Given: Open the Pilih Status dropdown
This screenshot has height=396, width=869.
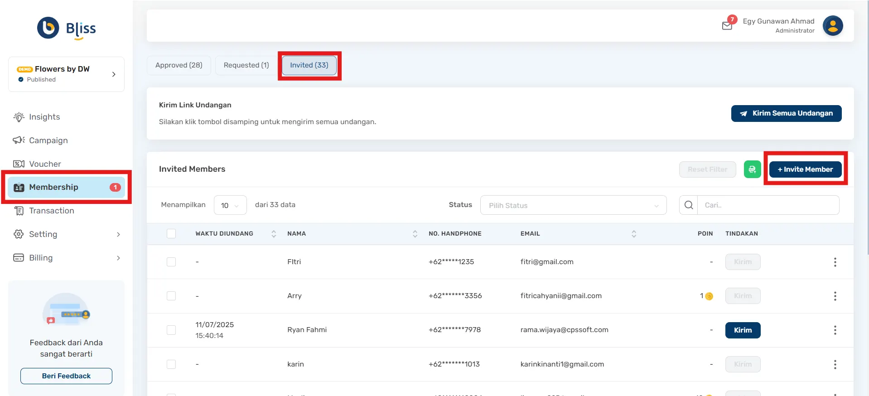Looking at the screenshot, I should point(573,205).
